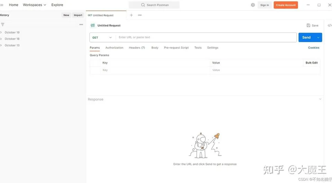Click the Response heading

[x=95, y=99]
